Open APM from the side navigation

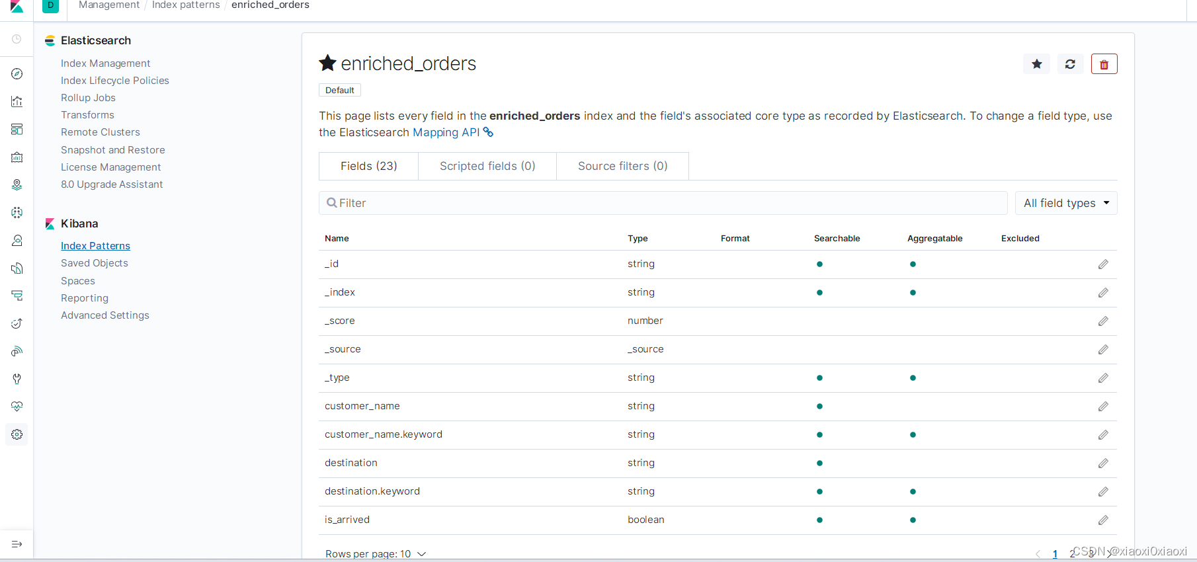(x=17, y=296)
